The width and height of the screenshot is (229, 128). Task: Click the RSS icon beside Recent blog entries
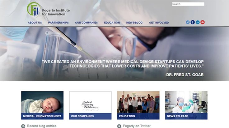pyautogui.click(x=23, y=126)
